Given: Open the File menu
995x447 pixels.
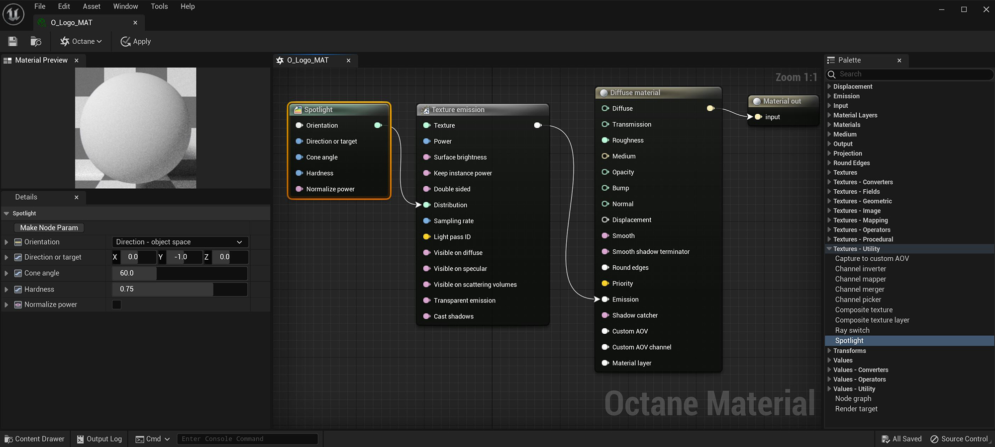Looking at the screenshot, I should [x=40, y=6].
